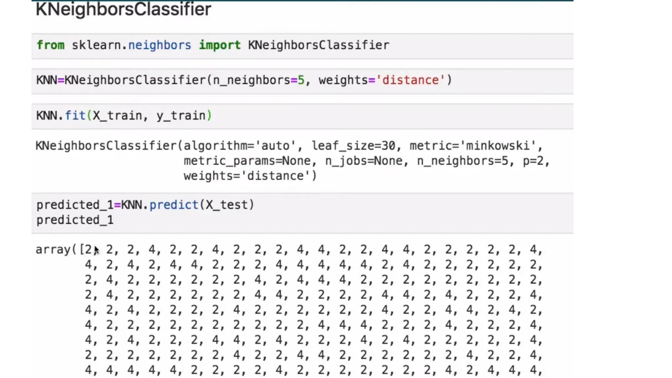Click the green number 5 in KNN cell

[x=301, y=80]
